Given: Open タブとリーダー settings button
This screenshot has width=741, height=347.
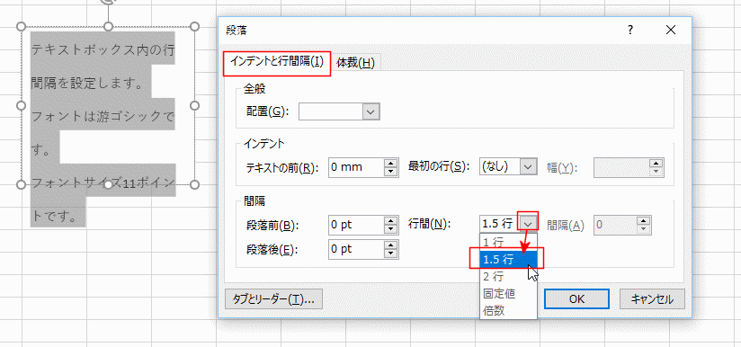Looking at the screenshot, I should tap(273, 298).
